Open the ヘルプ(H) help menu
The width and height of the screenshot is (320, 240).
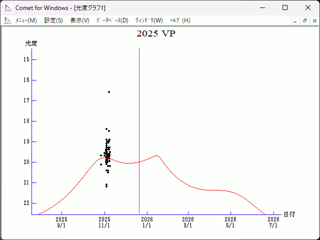[180, 20]
